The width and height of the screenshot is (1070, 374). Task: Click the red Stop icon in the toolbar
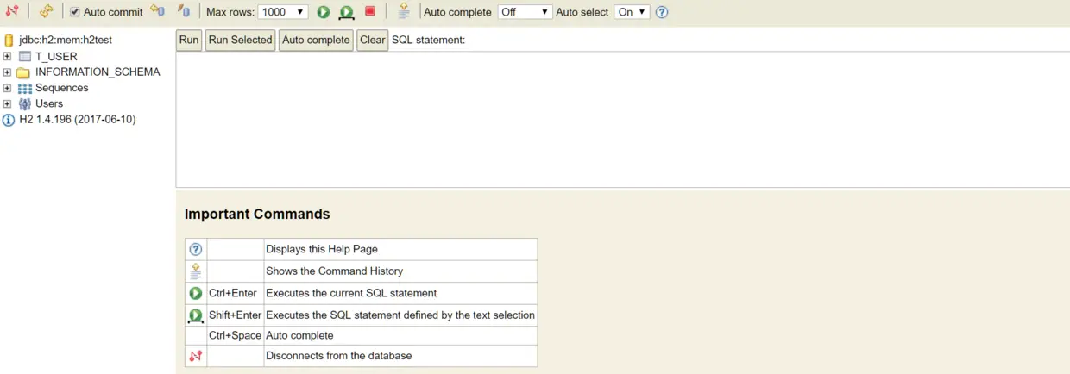coord(370,11)
